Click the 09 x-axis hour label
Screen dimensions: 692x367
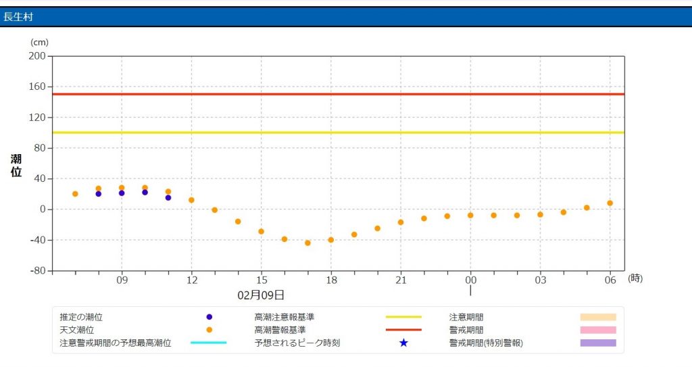click(x=122, y=280)
